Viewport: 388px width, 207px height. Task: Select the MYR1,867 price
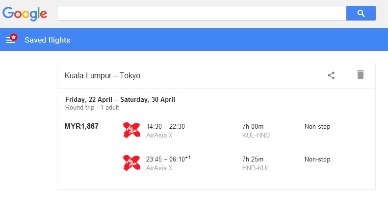pos(81,126)
